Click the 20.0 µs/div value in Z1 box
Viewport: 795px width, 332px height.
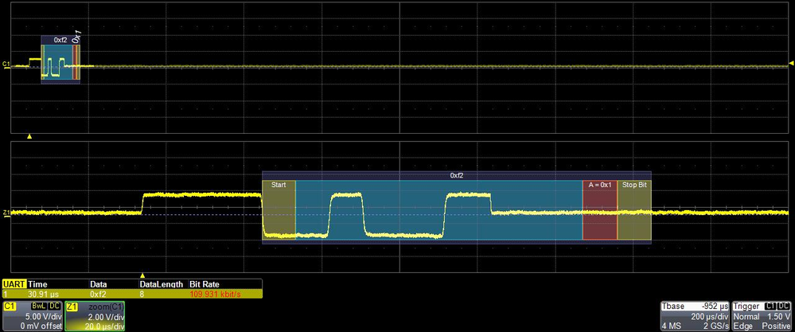pos(105,326)
